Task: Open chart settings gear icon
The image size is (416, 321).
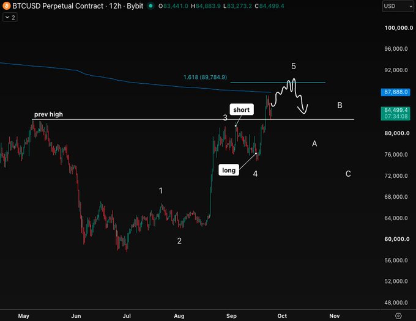Action: click(x=398, y=315)
